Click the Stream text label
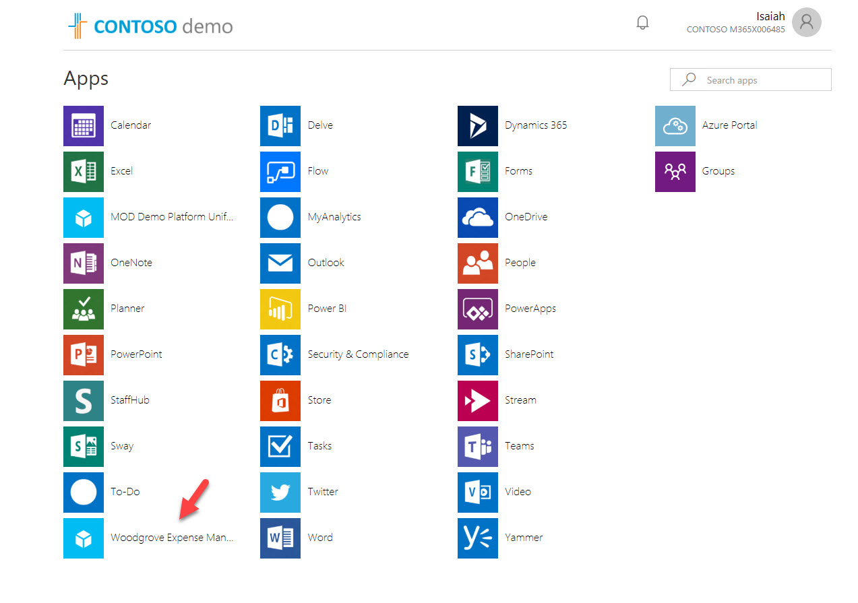The width and height of the screenshot is (858, 603). coord(520,400)
